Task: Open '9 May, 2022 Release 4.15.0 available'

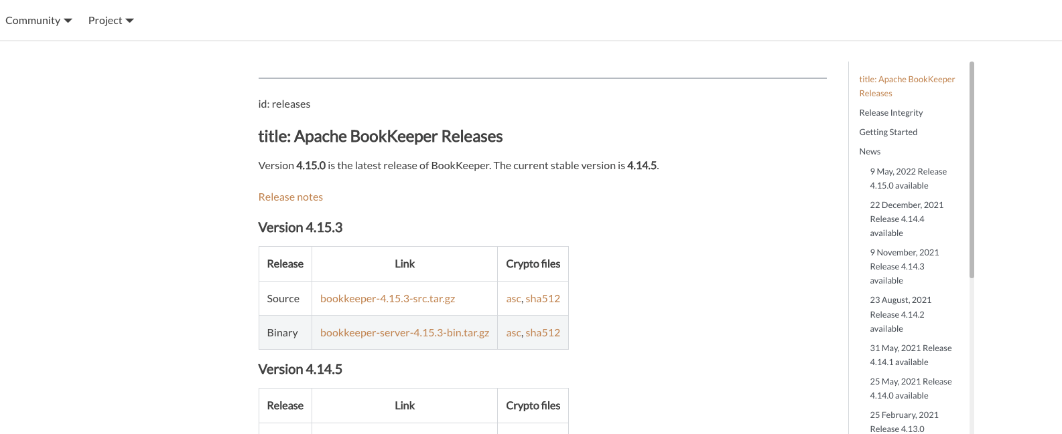Action: (909, 179)
